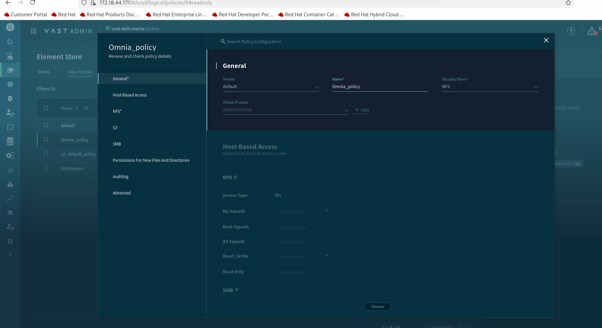Bookmark page with the star icon
This screenshot has width=602, height=328.
[x=568, y=3]
